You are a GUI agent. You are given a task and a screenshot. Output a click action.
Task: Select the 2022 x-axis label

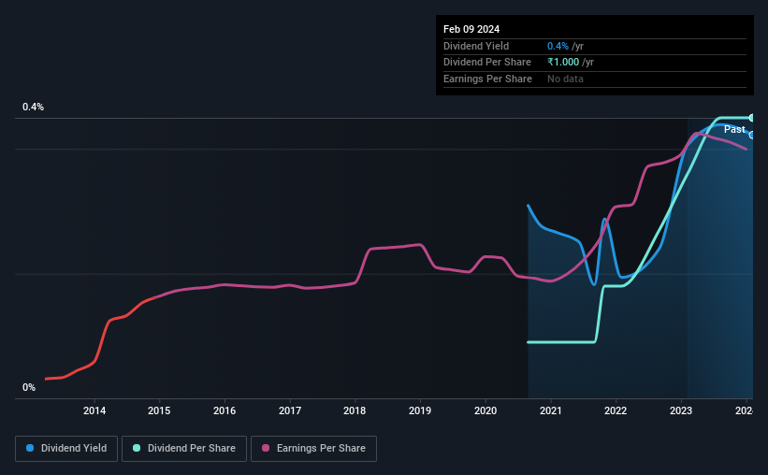[x=616, y=410]
